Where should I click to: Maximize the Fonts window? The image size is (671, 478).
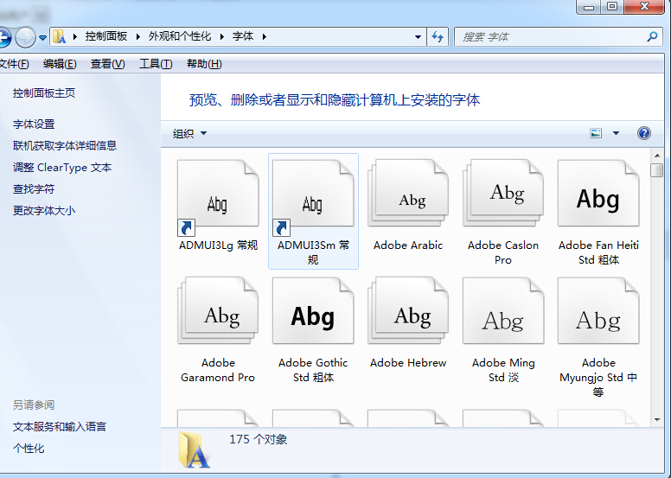click(612, 6)
